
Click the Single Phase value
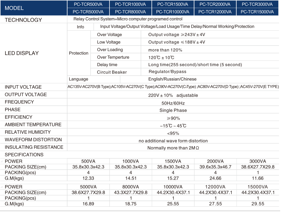tap(173, 110)
